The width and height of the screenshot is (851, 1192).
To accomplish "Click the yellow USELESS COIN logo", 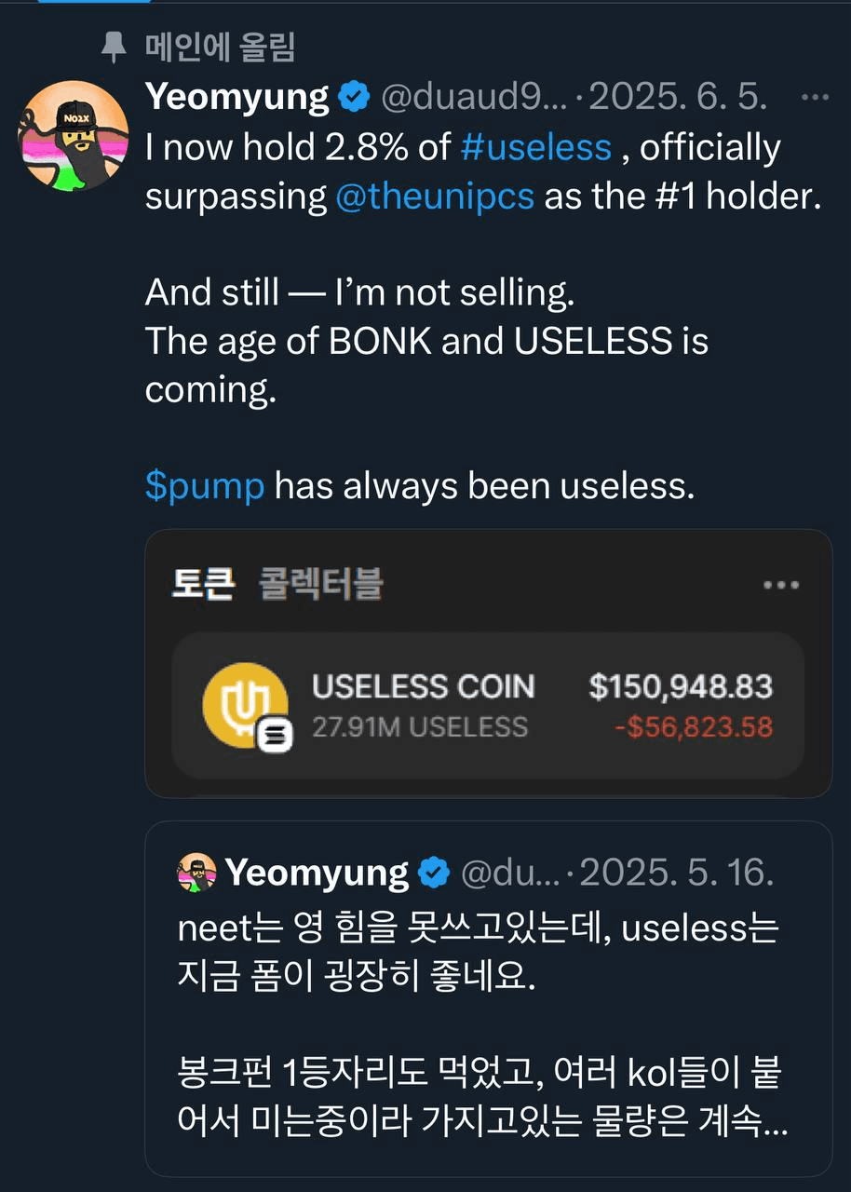I will 244,702.
